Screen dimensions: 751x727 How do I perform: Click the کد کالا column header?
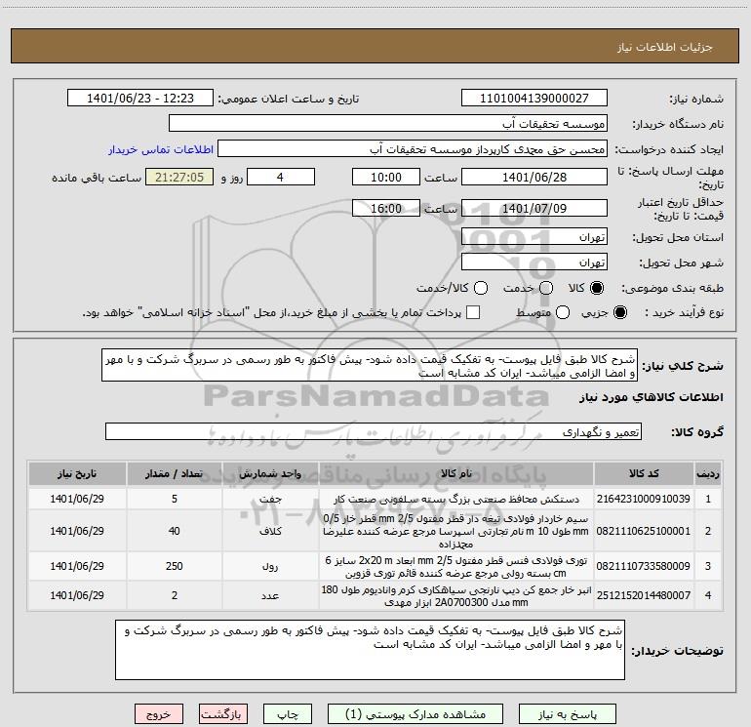(644, 473)
